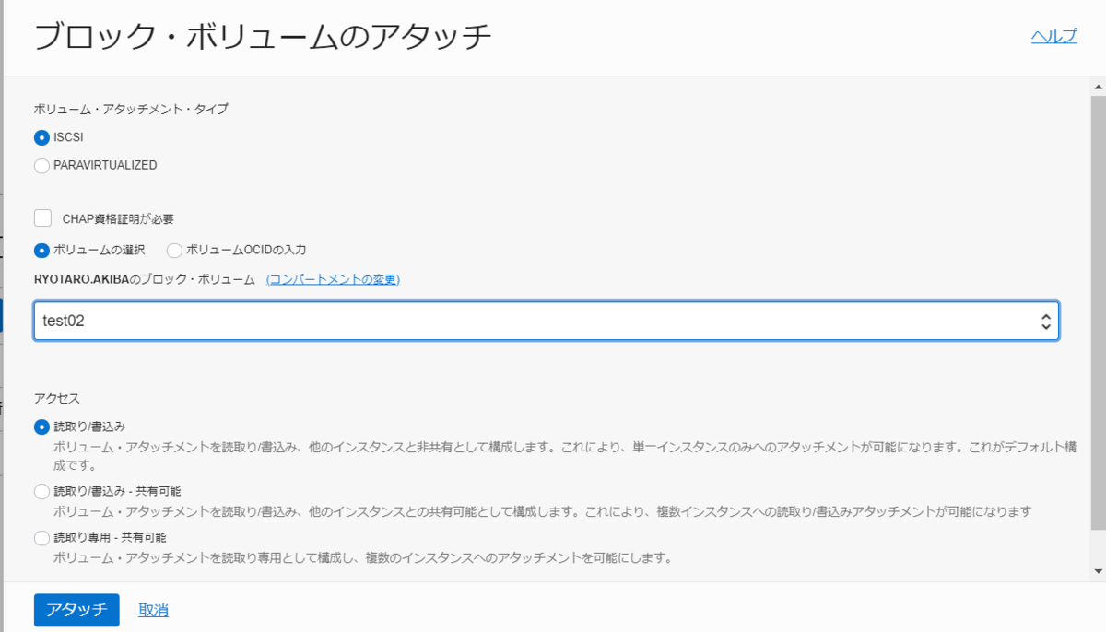
Task: Select the ボリュームの選択 option
Action: click(41, 249)
